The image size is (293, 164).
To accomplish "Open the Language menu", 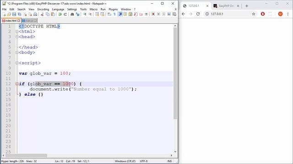I will pyautogui.click(x=58, y=9).
